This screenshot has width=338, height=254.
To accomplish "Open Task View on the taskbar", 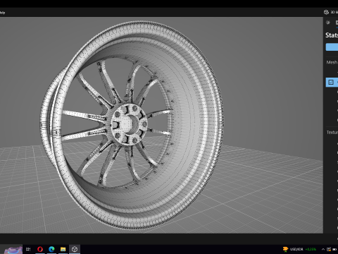I will click(28, 249).
